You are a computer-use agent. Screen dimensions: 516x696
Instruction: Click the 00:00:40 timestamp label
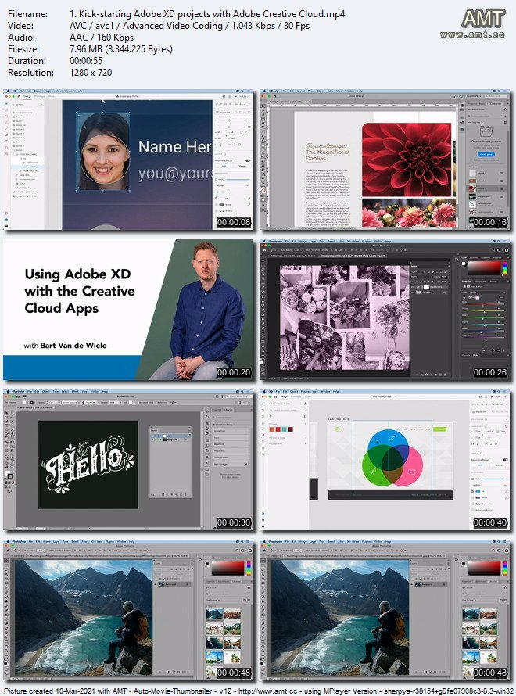click(x=490, y=522)
